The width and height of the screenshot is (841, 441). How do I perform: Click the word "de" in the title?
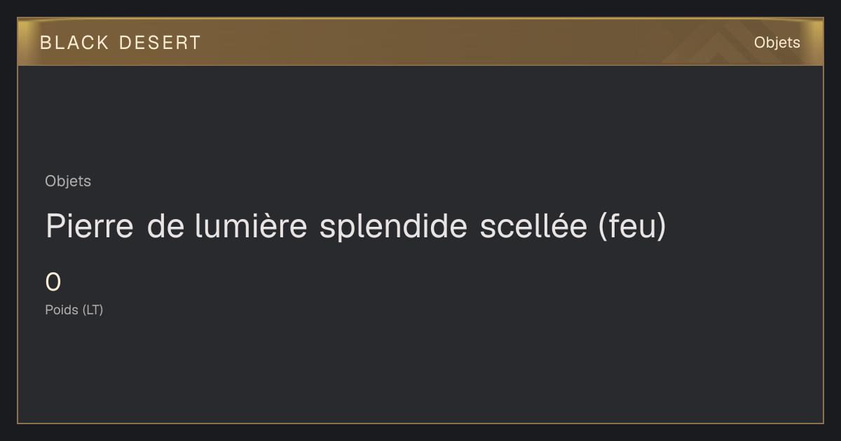164,226
